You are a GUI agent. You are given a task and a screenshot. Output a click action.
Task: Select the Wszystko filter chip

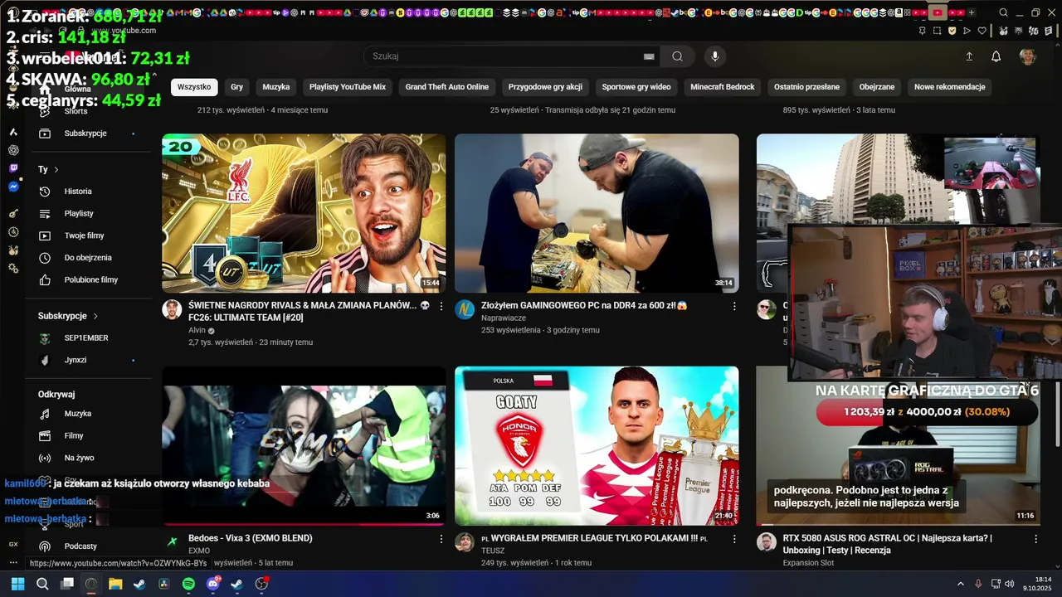pos(194,87)
